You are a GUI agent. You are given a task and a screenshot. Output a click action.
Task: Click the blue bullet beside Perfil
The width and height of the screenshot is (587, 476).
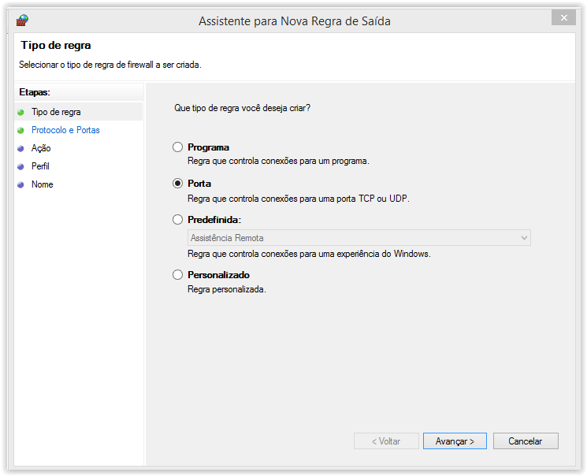[20, 166]
